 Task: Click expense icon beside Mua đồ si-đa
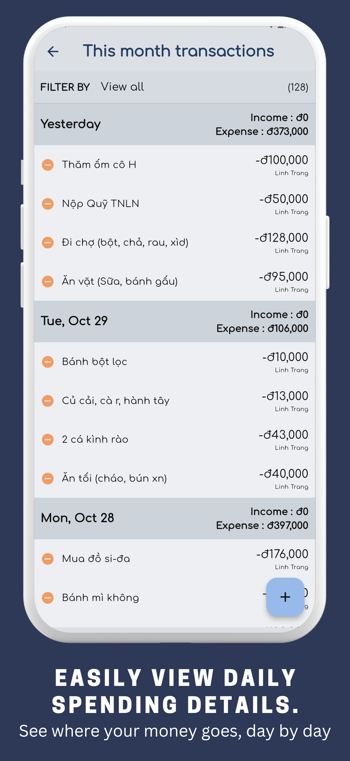point(47,559)
